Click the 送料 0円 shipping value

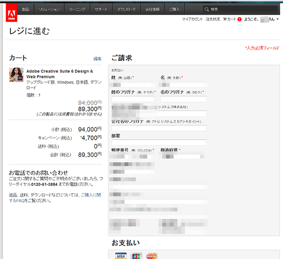[98, 146]
